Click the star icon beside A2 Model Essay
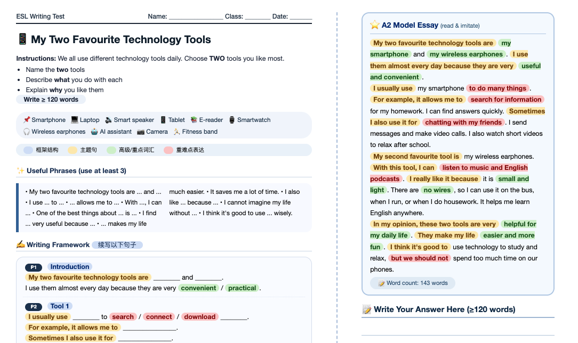Screen dimensions: 578x343 coord(375,25)
